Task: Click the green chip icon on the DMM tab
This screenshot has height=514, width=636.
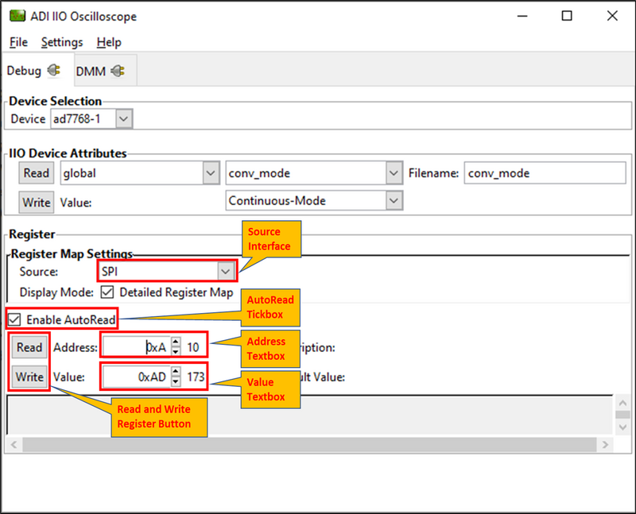Action: pos(116,70)
